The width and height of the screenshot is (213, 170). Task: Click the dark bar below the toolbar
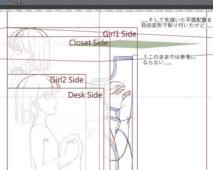106,7
